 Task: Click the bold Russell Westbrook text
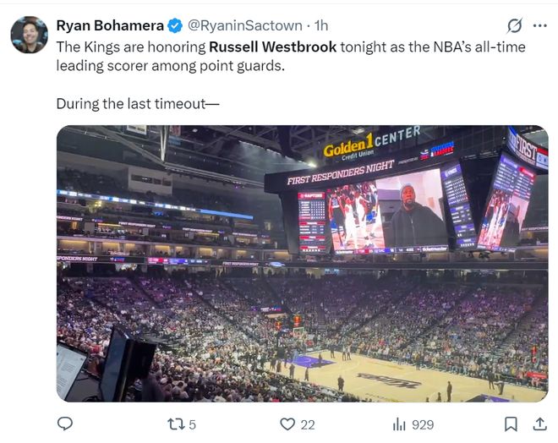272,46
